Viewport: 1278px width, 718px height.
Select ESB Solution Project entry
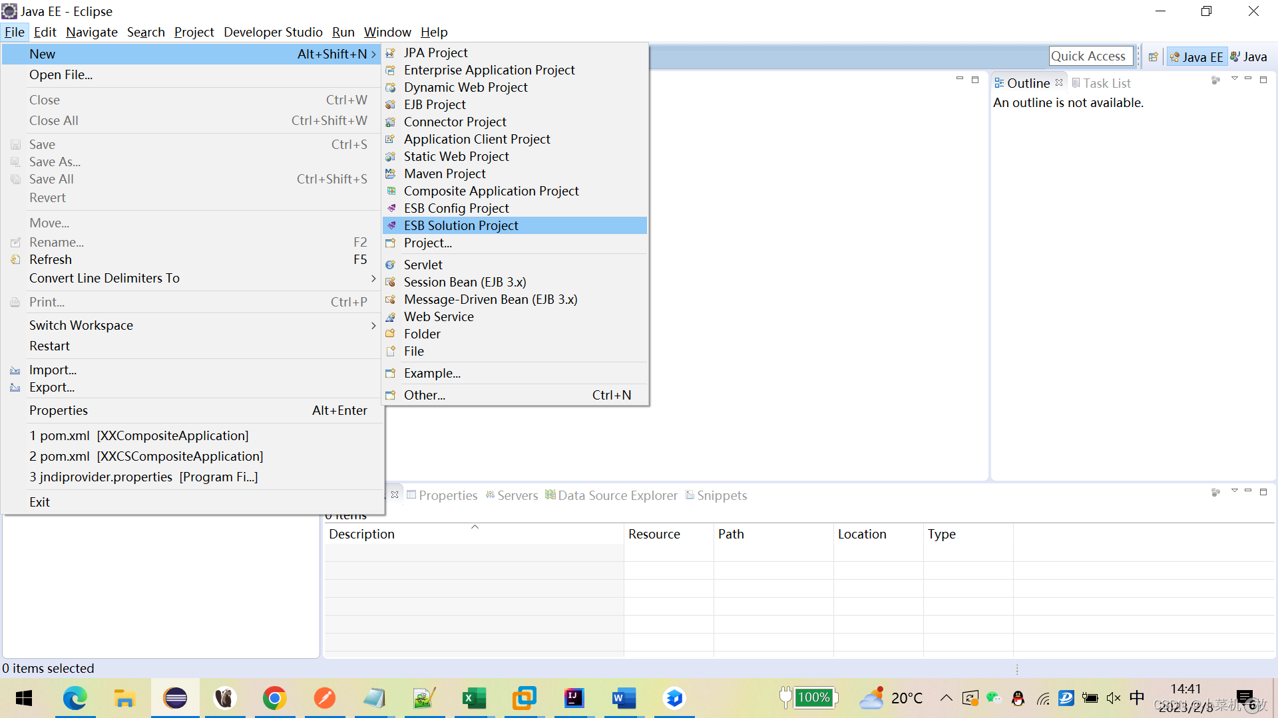[461, 225]
